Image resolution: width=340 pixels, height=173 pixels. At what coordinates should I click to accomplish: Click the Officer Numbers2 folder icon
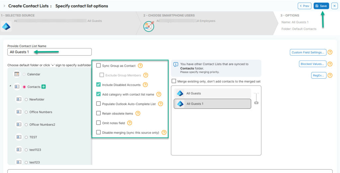19,124
